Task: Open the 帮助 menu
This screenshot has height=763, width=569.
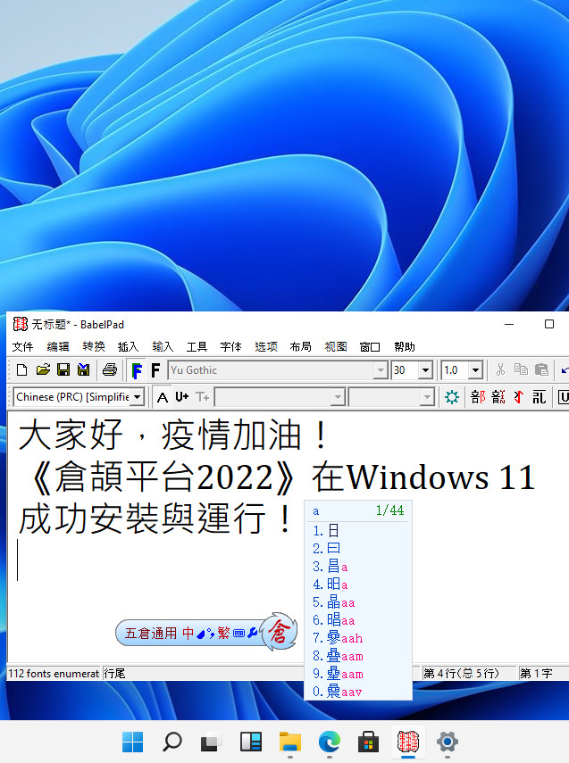Action: pos(405,346)
